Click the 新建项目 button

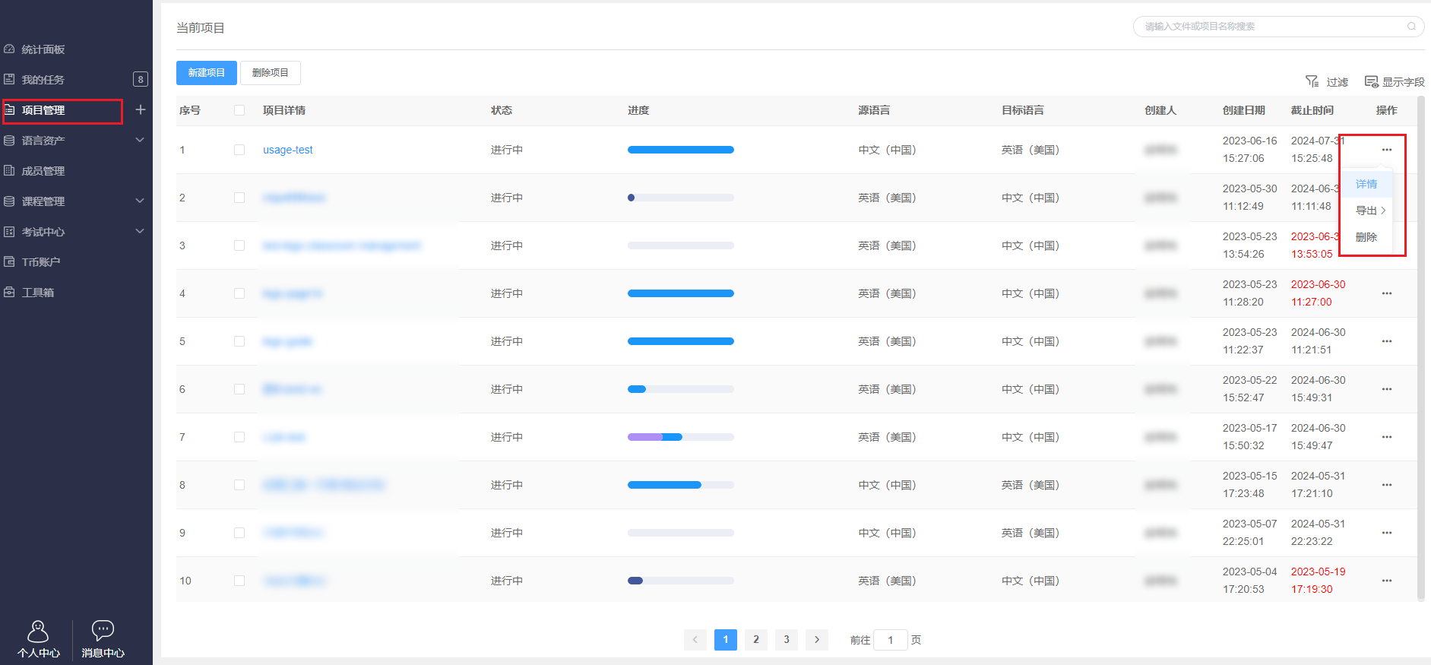[207, 73]
